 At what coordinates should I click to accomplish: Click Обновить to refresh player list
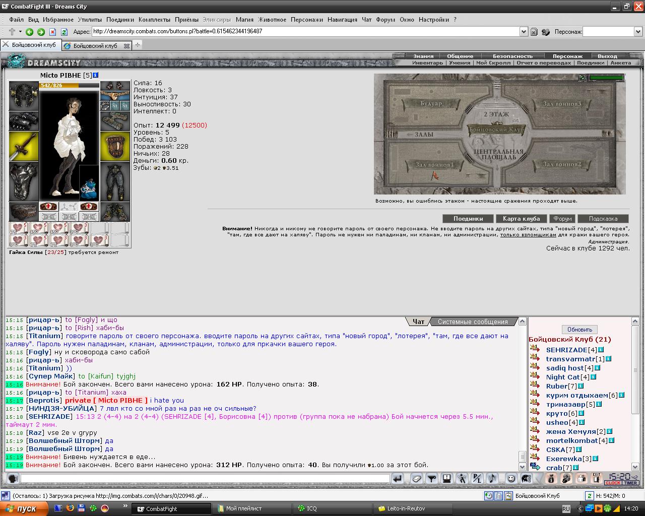point(579,330)
